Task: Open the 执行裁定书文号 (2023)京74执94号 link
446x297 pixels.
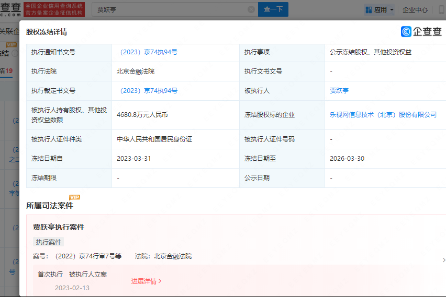Action: coord(149,91)
